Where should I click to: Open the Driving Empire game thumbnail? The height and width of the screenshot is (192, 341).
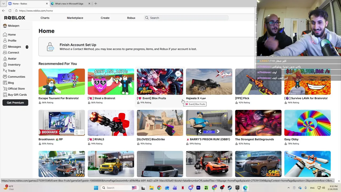pos(209,164)
